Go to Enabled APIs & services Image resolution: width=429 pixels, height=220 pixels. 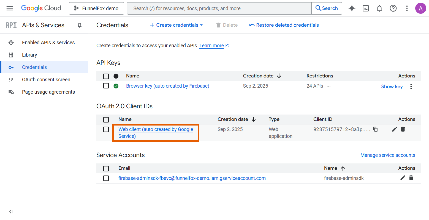point(44,43)
